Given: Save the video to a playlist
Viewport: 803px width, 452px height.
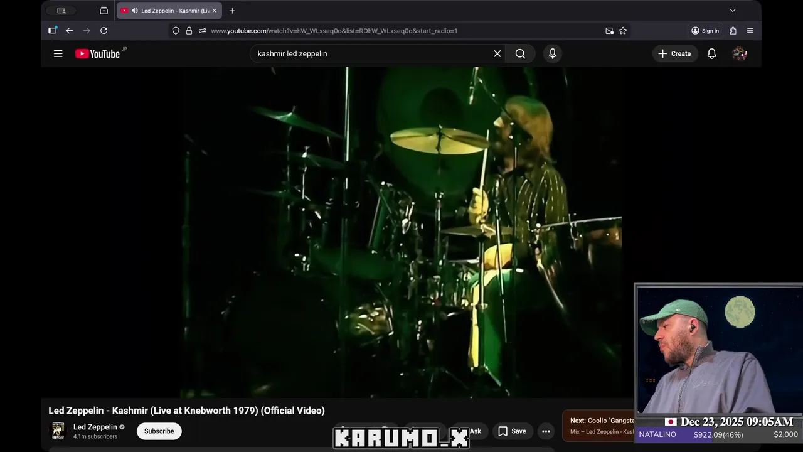Looking at the screenshot, I should [512, 431].
